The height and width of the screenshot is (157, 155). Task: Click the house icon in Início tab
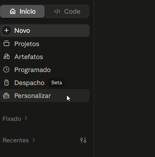click(x=13, y=11)
